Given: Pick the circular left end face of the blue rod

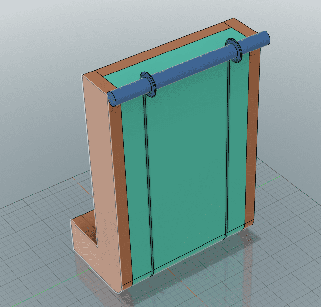Looking at the screenshot, I should pyautogui.click(x=112, y=98).
